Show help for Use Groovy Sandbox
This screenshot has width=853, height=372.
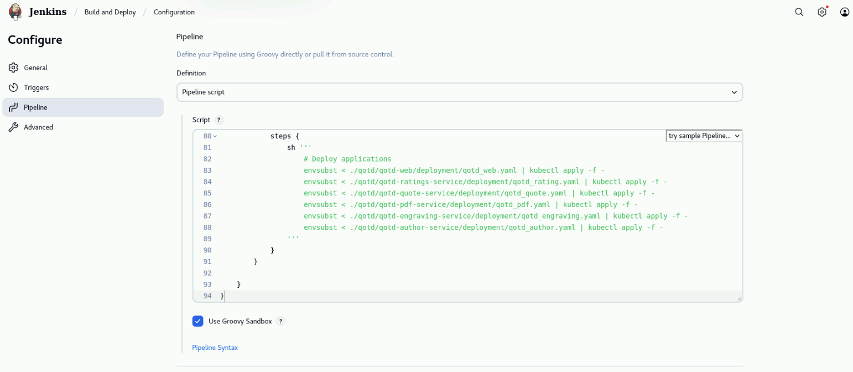point(280,321)
